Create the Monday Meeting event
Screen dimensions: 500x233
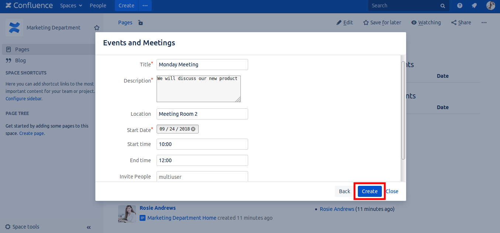tap(369, 191)
